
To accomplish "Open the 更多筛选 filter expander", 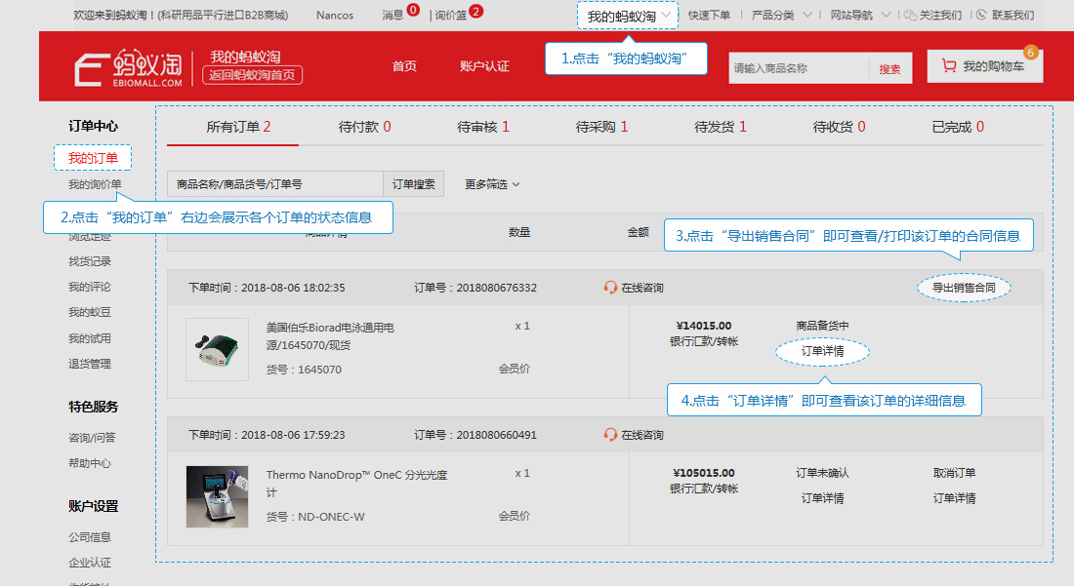I will tap(492, 184).
